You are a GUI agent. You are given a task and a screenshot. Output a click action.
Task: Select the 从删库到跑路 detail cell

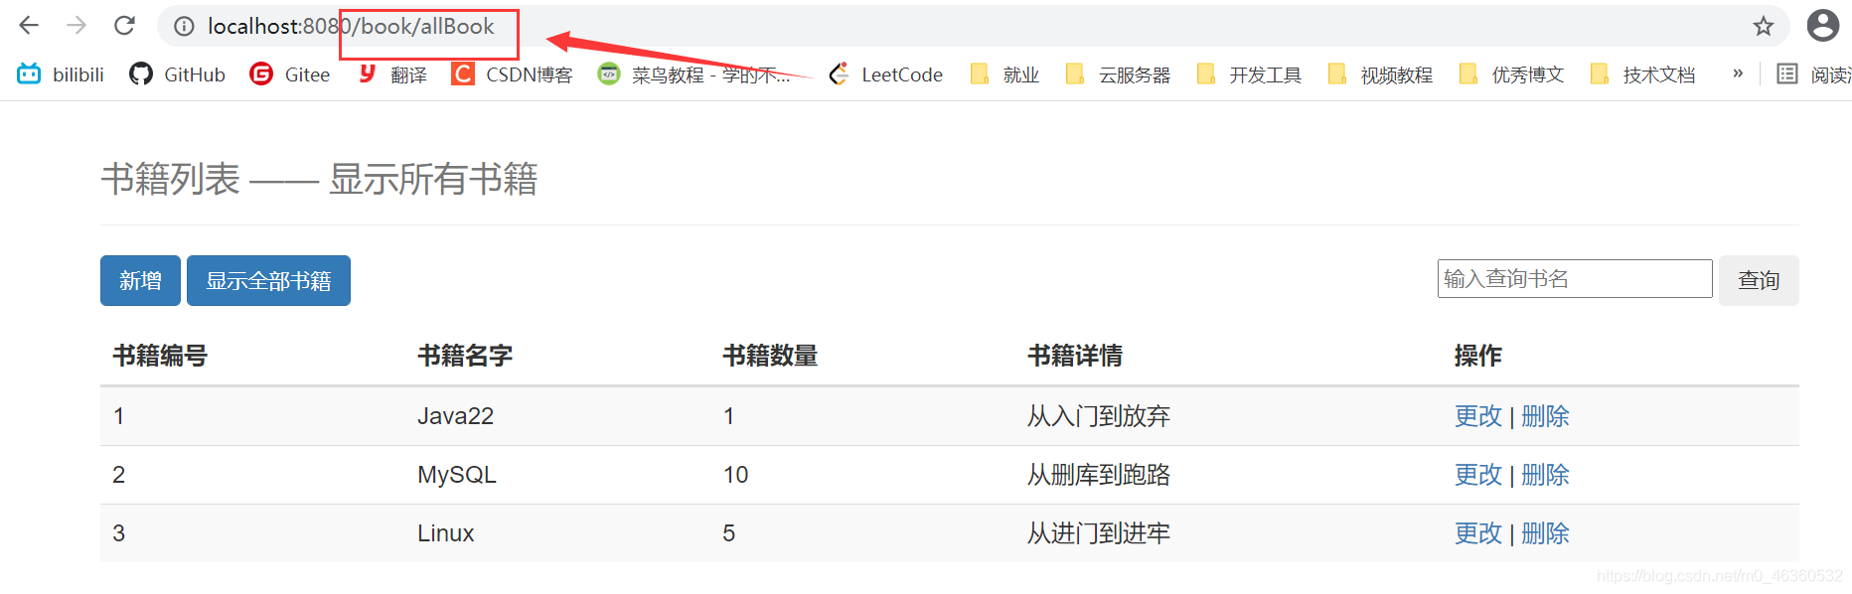coord(1099,475)
